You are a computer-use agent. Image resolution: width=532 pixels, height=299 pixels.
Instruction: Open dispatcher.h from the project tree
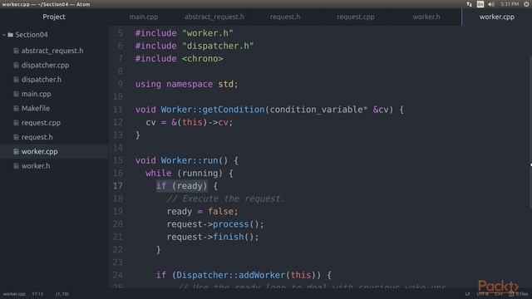[x=42, y=80]
